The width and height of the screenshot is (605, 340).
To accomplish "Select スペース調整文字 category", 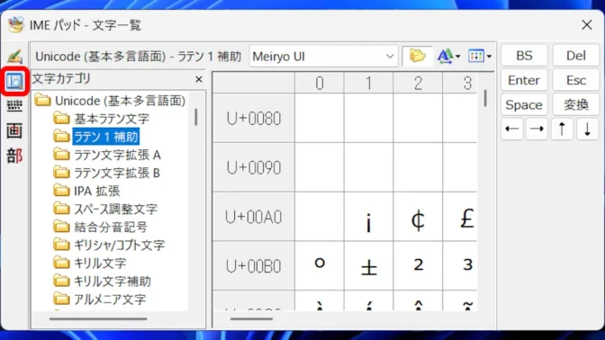I will 105,209.
